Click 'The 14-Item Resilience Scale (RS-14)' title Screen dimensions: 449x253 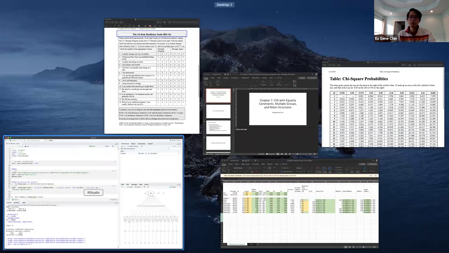(152, 34)
